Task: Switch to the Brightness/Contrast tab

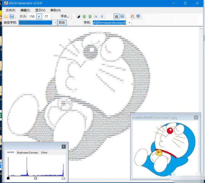Action: point(27,152)
